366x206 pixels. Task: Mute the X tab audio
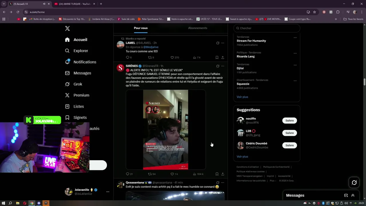(x=44, y=4)
